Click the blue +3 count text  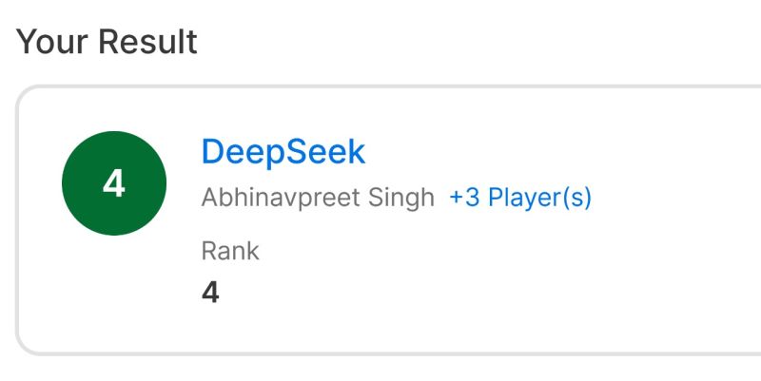point(465,198)
